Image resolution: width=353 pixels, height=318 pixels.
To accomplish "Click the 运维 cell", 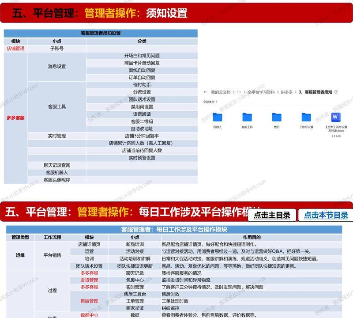I will coord(20,255).
